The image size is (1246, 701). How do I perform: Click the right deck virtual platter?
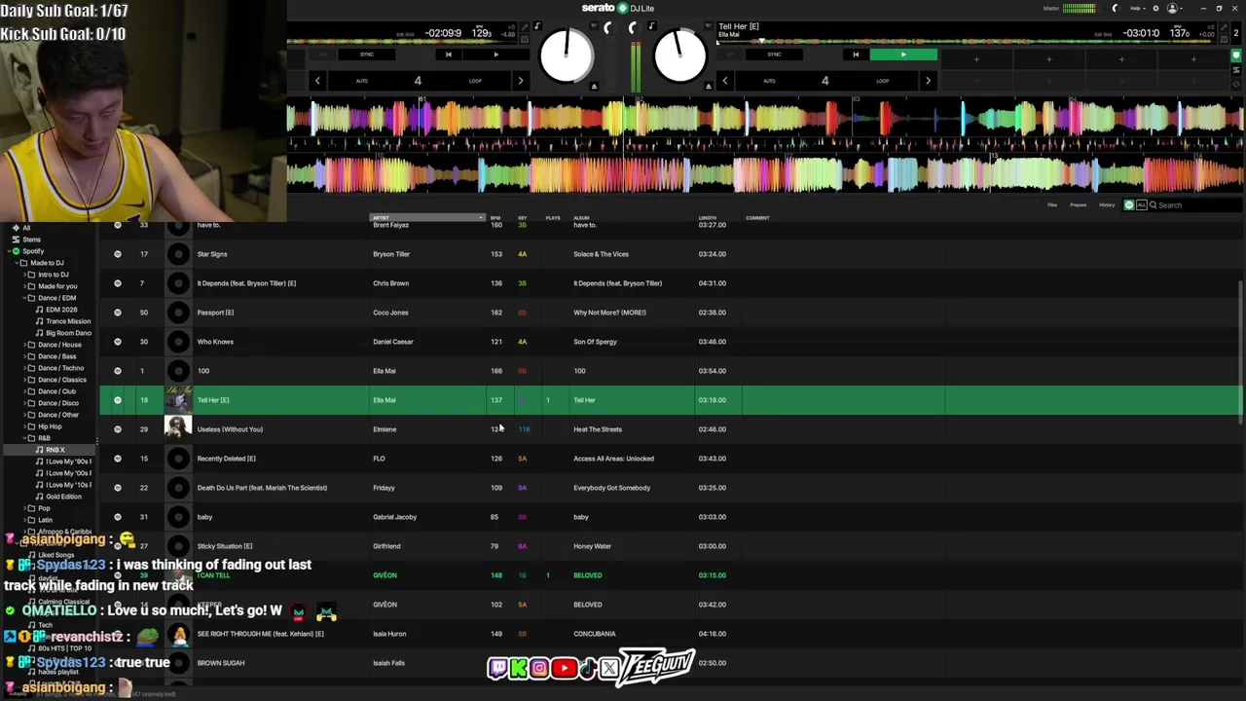click(679, 55)
